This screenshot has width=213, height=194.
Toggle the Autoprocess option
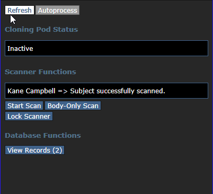(x=57, y=10)
